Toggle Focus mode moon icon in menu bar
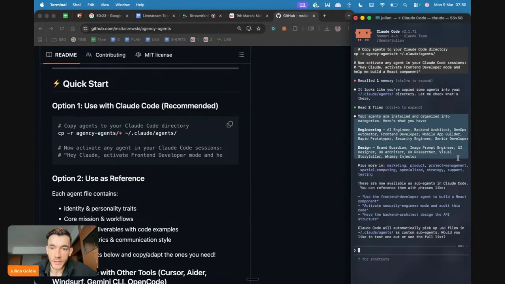The height and width of the screenshot is (284, 505). 361,5
